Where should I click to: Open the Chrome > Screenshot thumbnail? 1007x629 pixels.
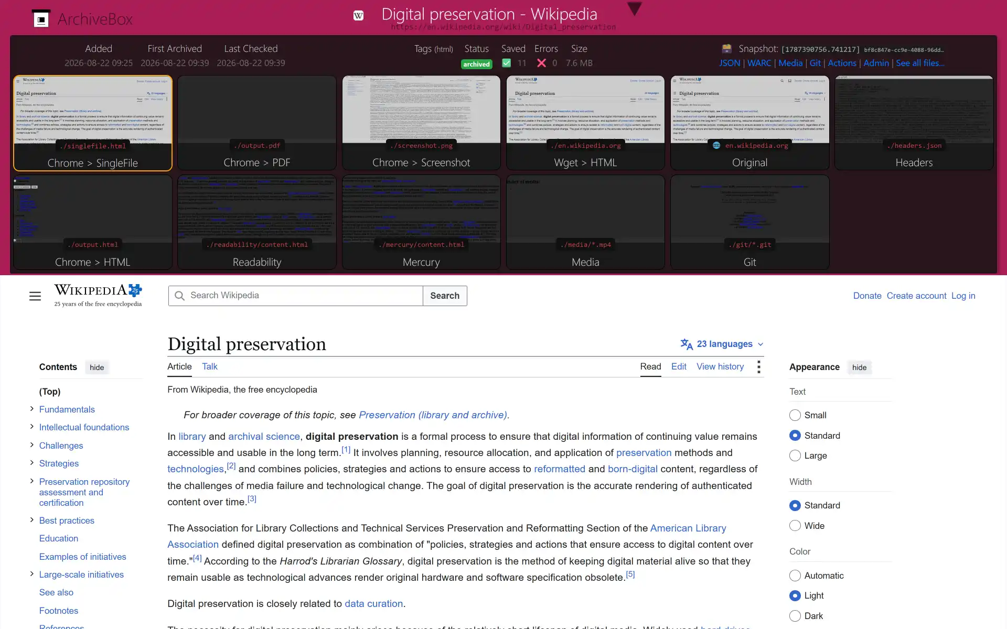tap(421, 123)
